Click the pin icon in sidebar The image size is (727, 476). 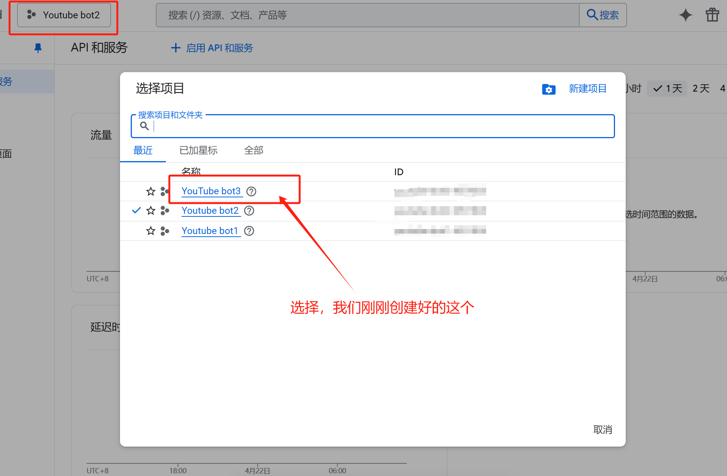coord(38,48)
